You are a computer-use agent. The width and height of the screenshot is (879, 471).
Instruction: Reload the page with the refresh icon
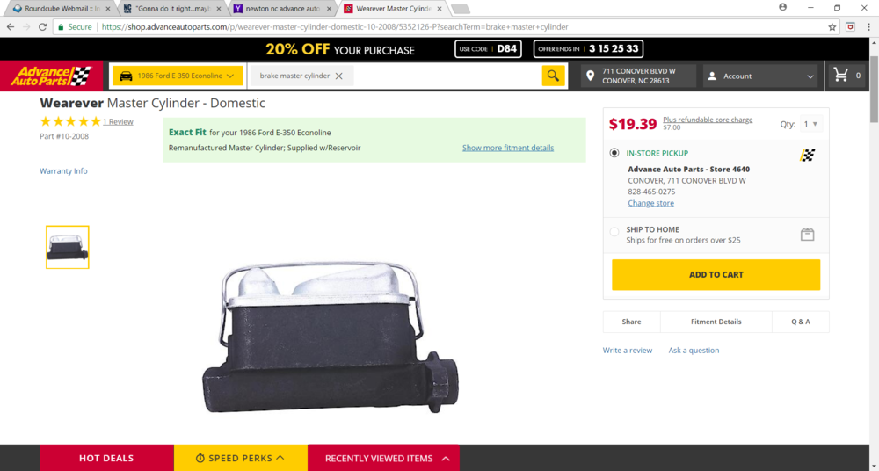(x=42, y=27)
